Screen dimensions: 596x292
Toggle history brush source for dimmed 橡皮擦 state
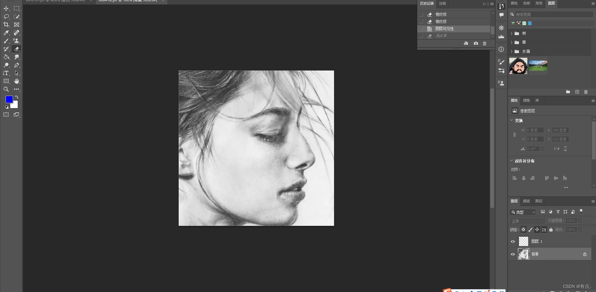[421, 36]
